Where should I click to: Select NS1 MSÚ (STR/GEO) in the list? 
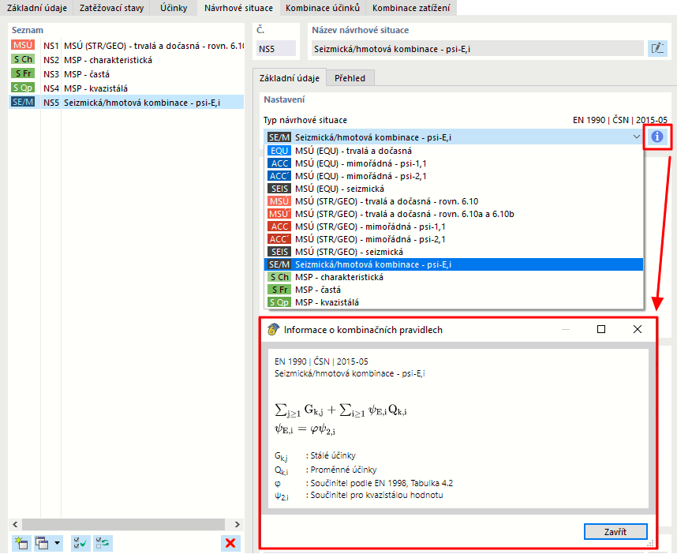click(x=126, y=45)
